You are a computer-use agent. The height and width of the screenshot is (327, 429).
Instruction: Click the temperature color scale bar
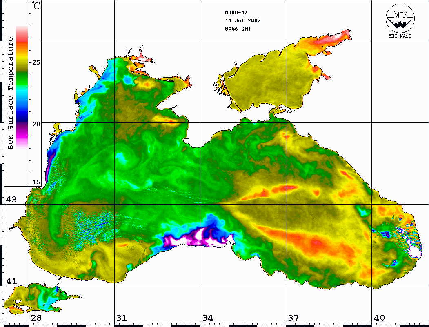pyautogui.click(x=22, y=87)
